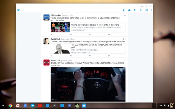Switch to Twitter app in shelf
Screen dimensions: 175x109
[84, 105]
